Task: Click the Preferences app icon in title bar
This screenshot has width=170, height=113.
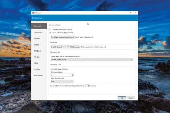Action: (33, 13)
